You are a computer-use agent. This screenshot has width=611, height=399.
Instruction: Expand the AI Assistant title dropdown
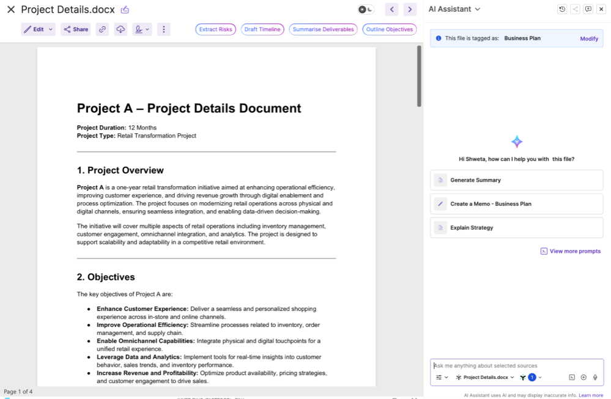point(477,9)
